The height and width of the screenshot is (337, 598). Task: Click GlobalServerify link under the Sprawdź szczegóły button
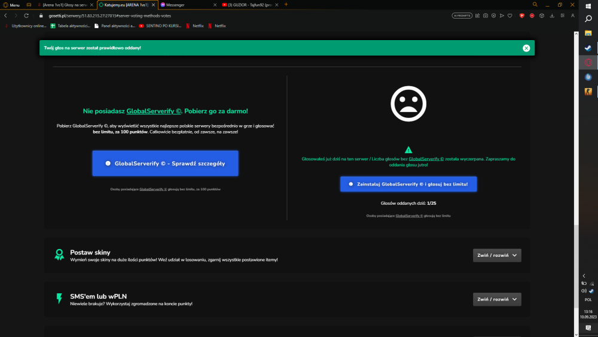tap(153, 189)
